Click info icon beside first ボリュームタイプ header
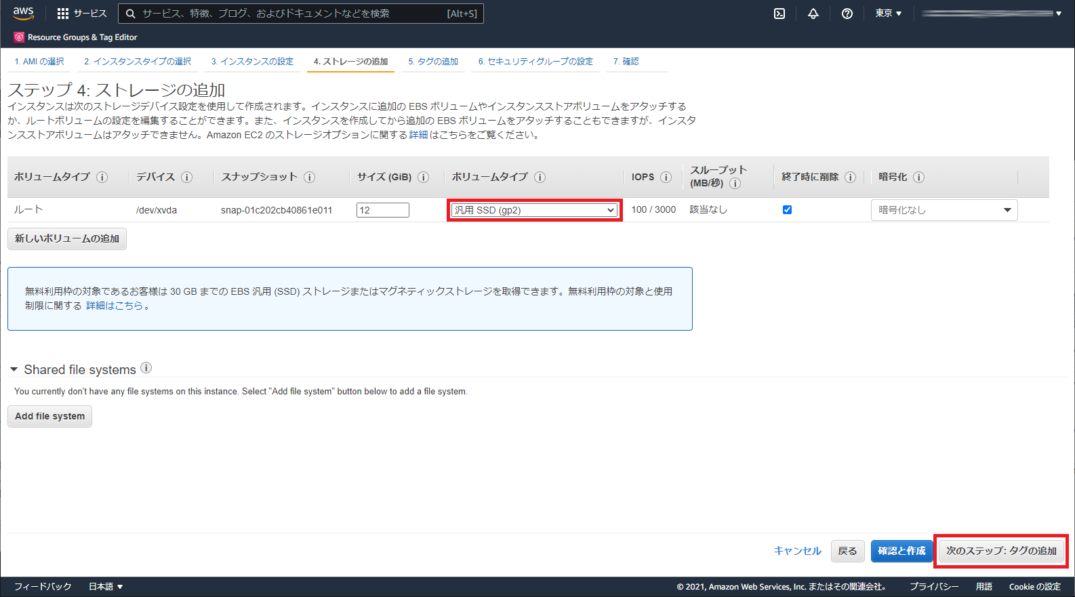This screenshot has height=597, width=1075. pos(102,177)
